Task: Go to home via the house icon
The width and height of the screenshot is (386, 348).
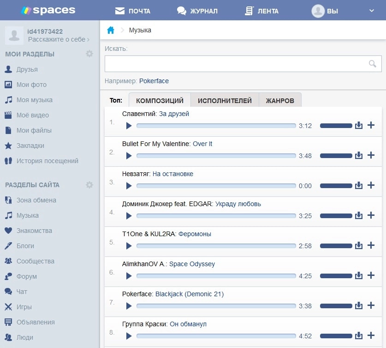Action: [111, 31]
